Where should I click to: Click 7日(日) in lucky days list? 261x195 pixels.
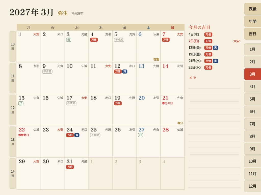pos(194,41)
